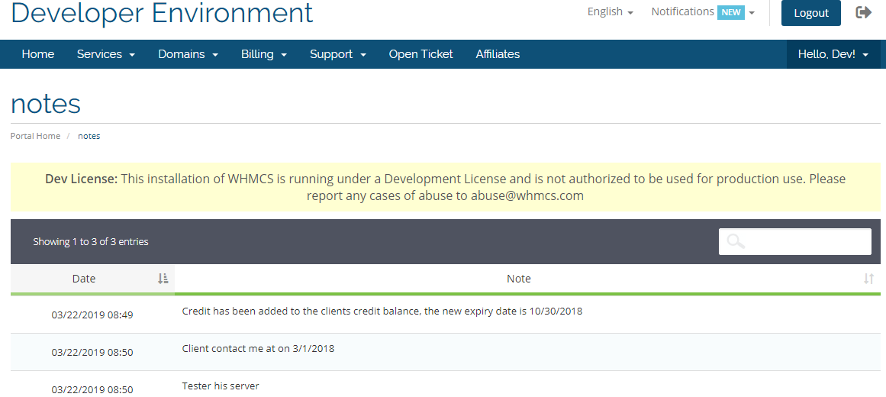
Task: Click the Note column sort arrows icon
Action: (x=868, y=278)
